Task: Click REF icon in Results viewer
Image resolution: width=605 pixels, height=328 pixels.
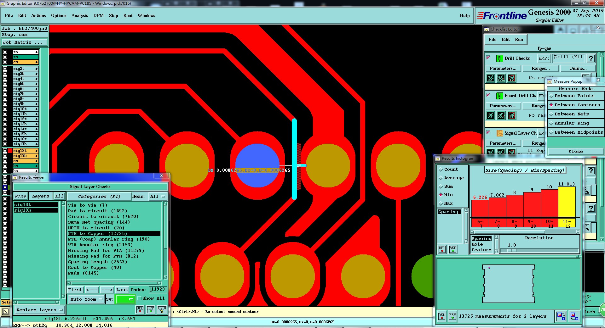Action: click(151, 310)
